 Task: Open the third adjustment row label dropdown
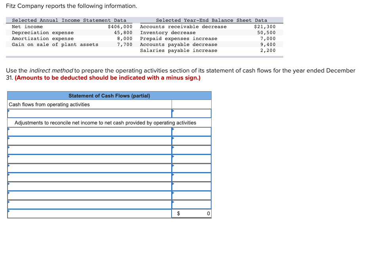coord(90,150)
